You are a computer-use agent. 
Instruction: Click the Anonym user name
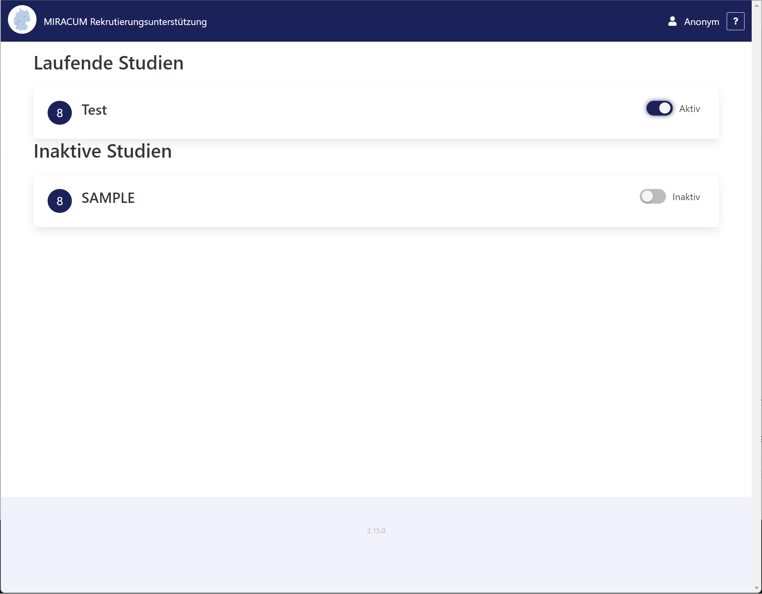click(701, 22)
